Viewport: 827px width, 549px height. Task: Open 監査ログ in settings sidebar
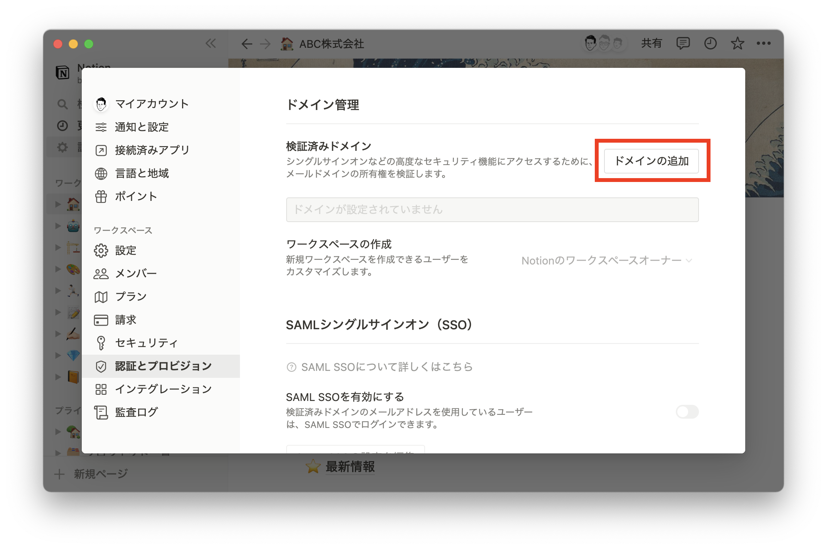pos(136,412)
